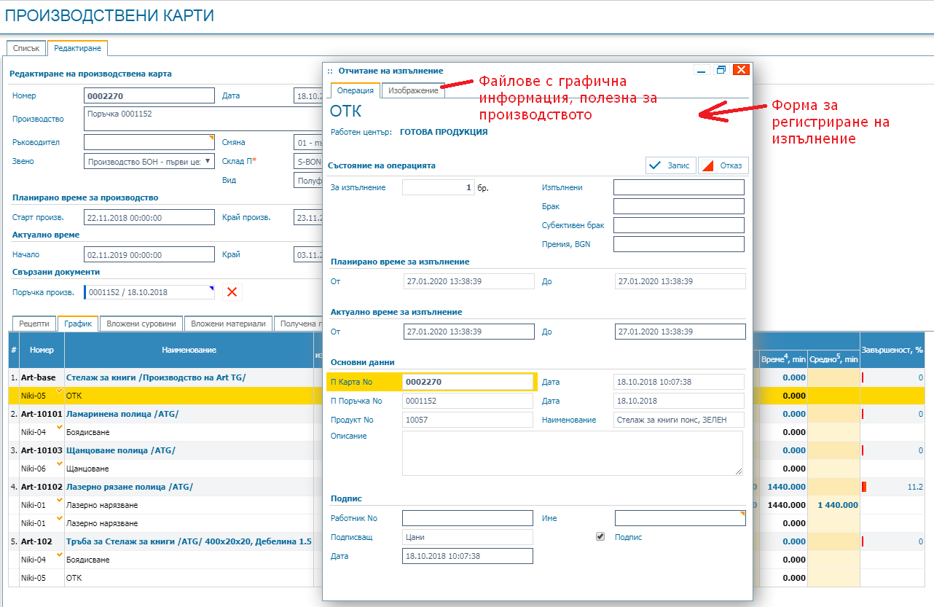Click the Изпълнени input field

click(x=679, y=187)
